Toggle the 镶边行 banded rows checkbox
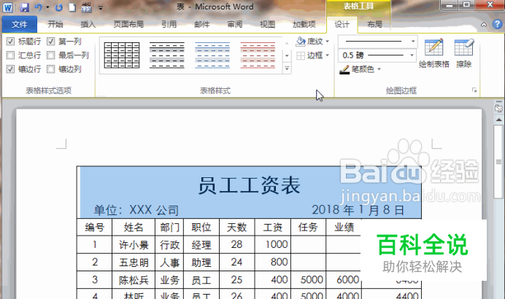Viewport: 505px width, 299px height. point(10,69)
